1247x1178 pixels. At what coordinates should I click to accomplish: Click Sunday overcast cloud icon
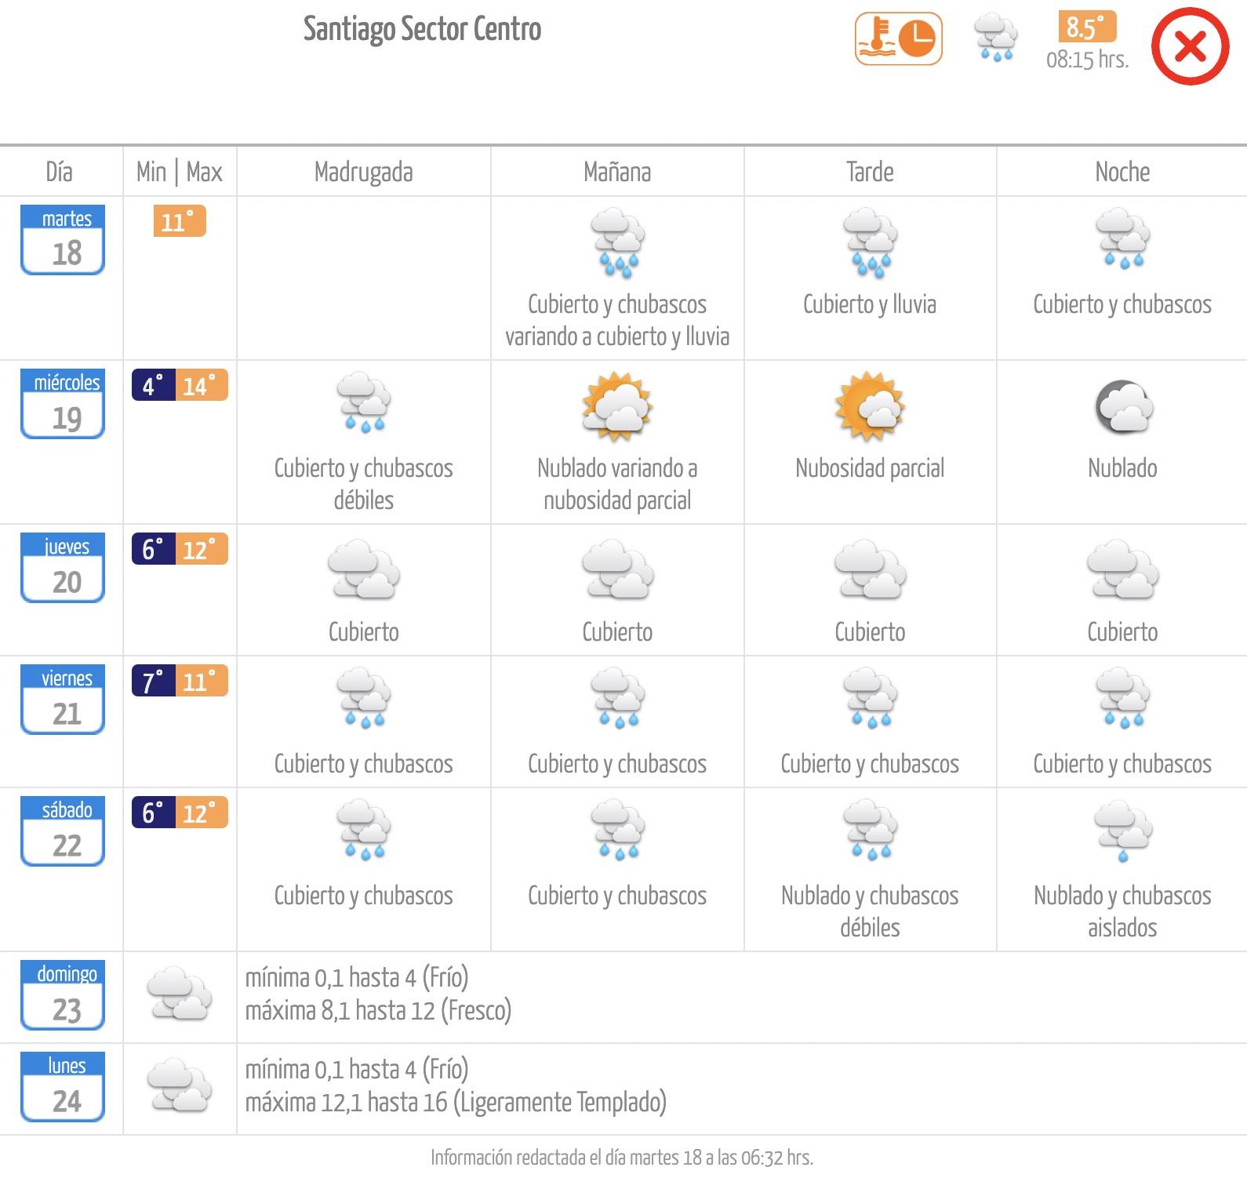click(x=180, y=993)
